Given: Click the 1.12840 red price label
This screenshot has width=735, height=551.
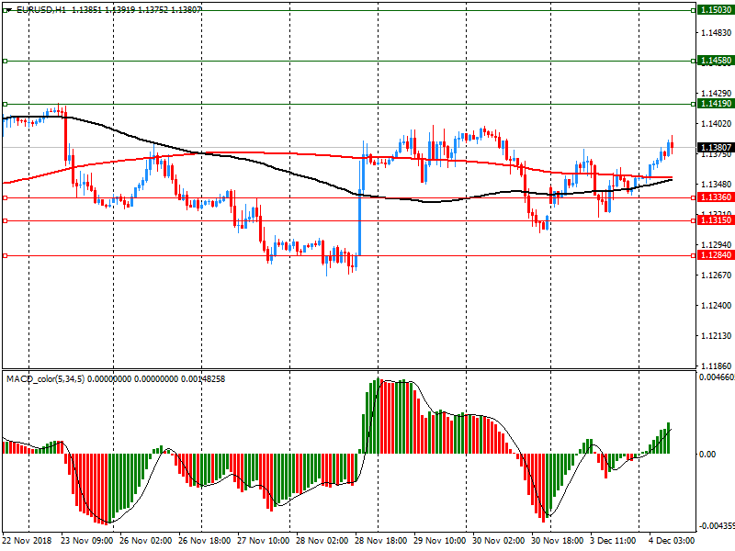Looking at the screenshot, I should pyautogui.click(x=714, y=256).
